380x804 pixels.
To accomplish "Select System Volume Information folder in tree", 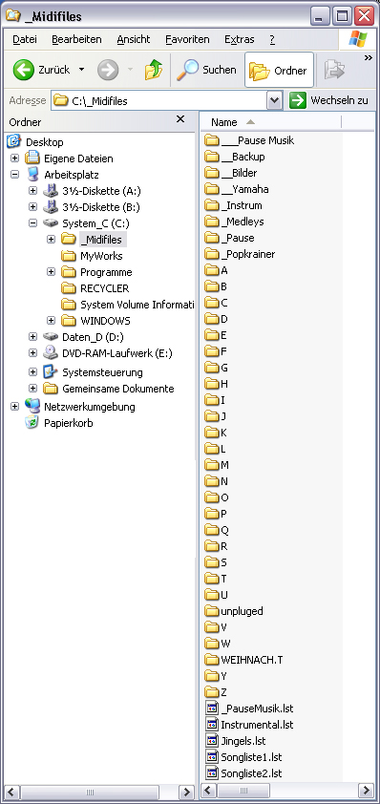I will click(137, 305).
